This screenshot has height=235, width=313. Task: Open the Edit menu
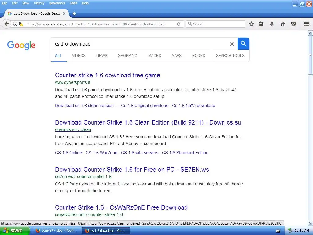click(x=15, y=3)
